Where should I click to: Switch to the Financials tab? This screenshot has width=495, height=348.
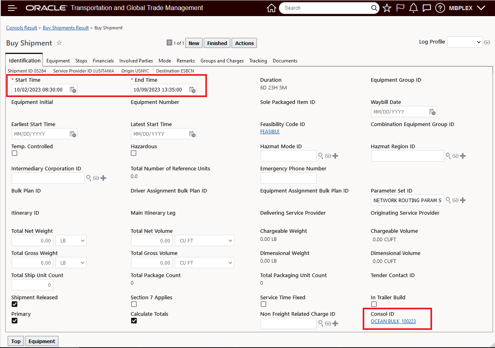(x=103, y=61)
